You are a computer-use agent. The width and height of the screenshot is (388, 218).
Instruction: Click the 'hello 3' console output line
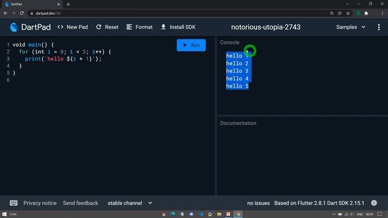pos(237,71)
